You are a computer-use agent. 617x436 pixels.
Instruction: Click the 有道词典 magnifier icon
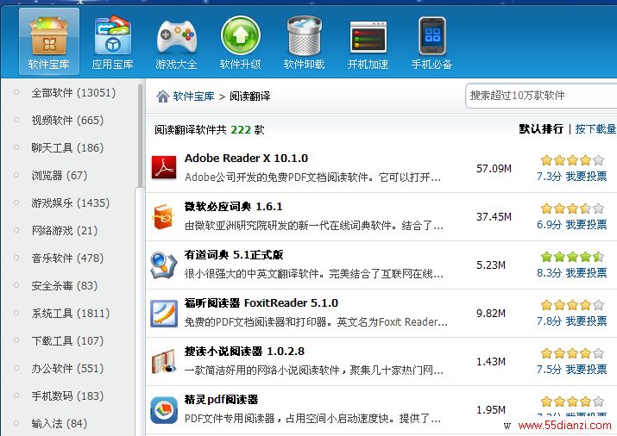point(164,265)
